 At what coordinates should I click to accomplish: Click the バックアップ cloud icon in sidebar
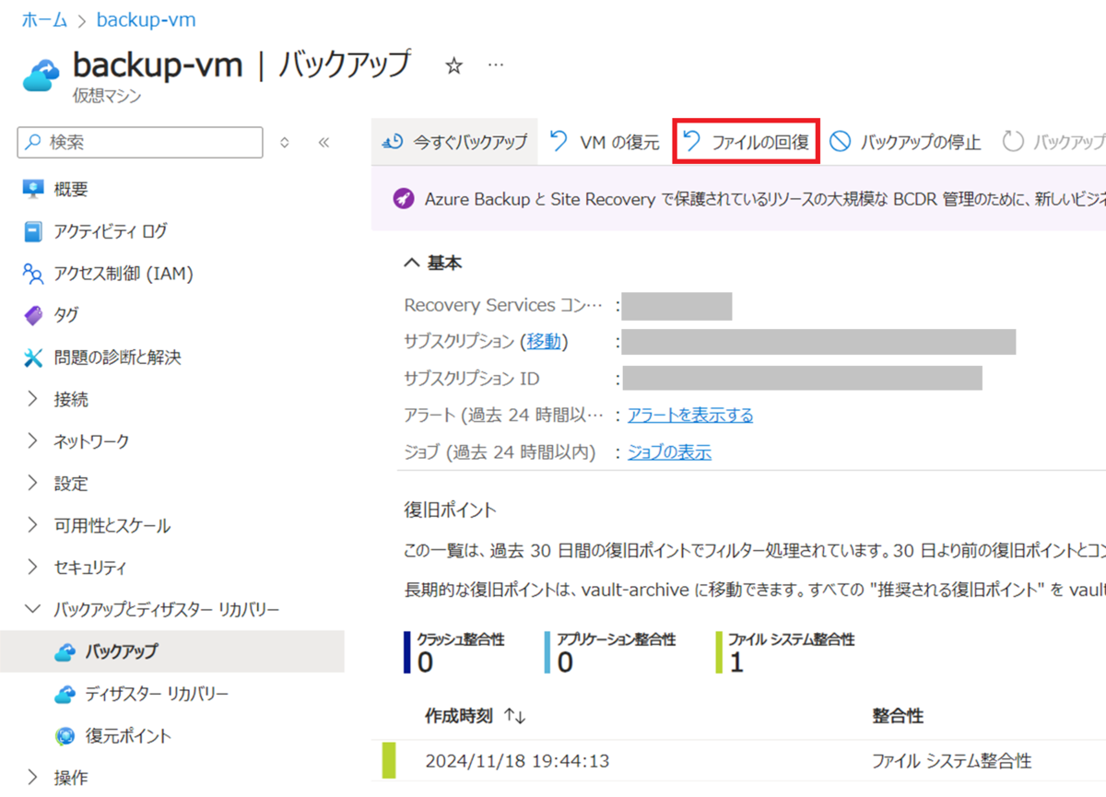[65, 651]
